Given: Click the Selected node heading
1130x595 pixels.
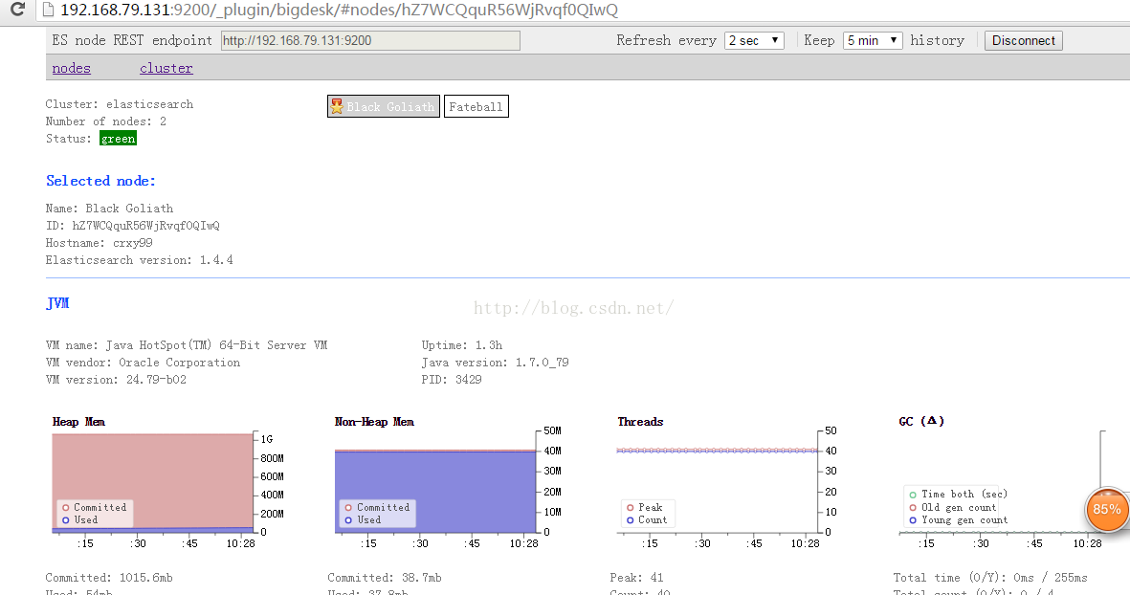Looking at the screenshot, I should click(100, 181).
